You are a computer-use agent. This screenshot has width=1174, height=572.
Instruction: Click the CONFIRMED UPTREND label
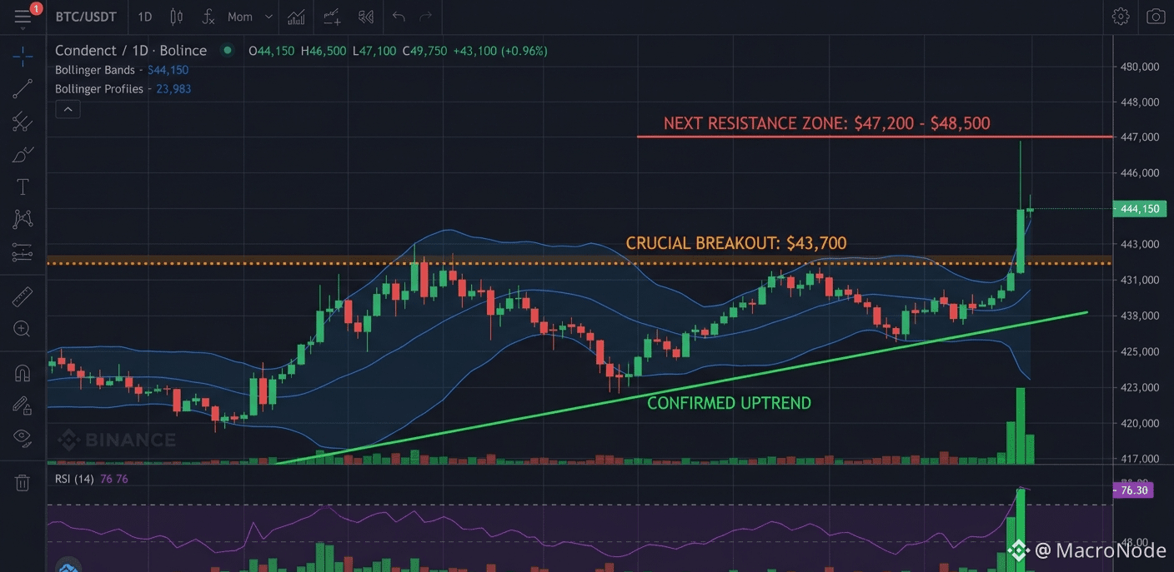coord(730,403)
